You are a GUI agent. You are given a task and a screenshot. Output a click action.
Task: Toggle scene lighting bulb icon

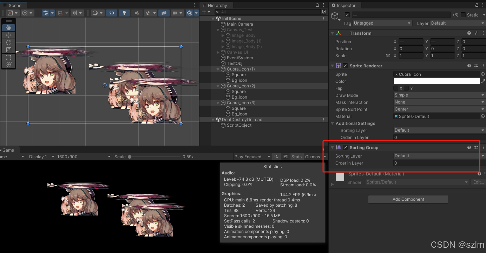coord(124,13)
